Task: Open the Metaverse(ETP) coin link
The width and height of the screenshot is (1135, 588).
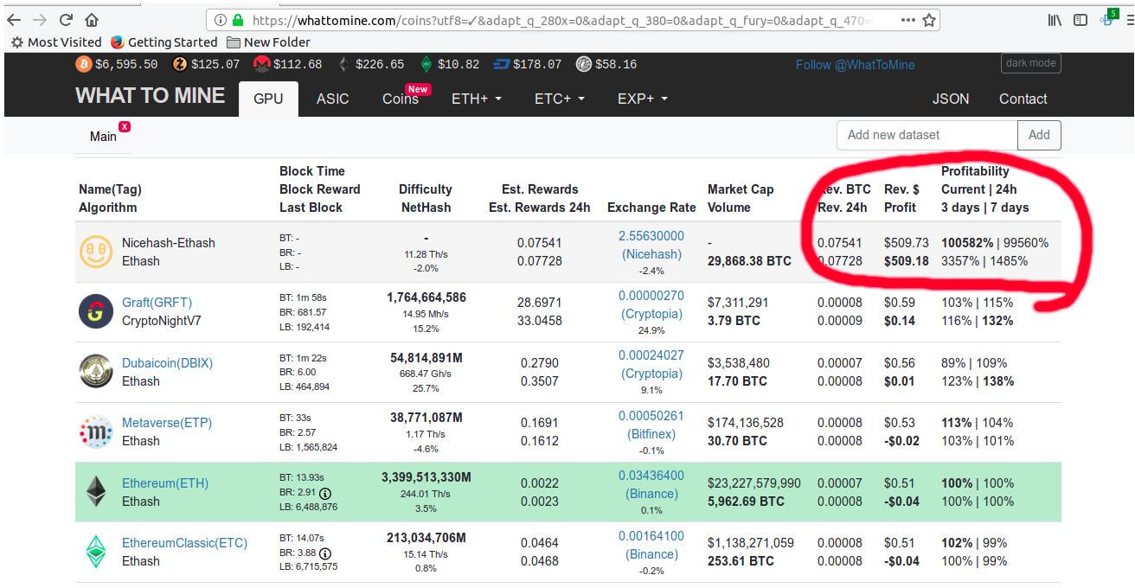Action: pos(167,423)
